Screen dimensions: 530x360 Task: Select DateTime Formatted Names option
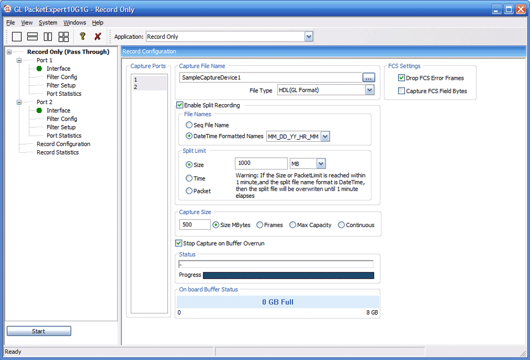tap(189, 136)
